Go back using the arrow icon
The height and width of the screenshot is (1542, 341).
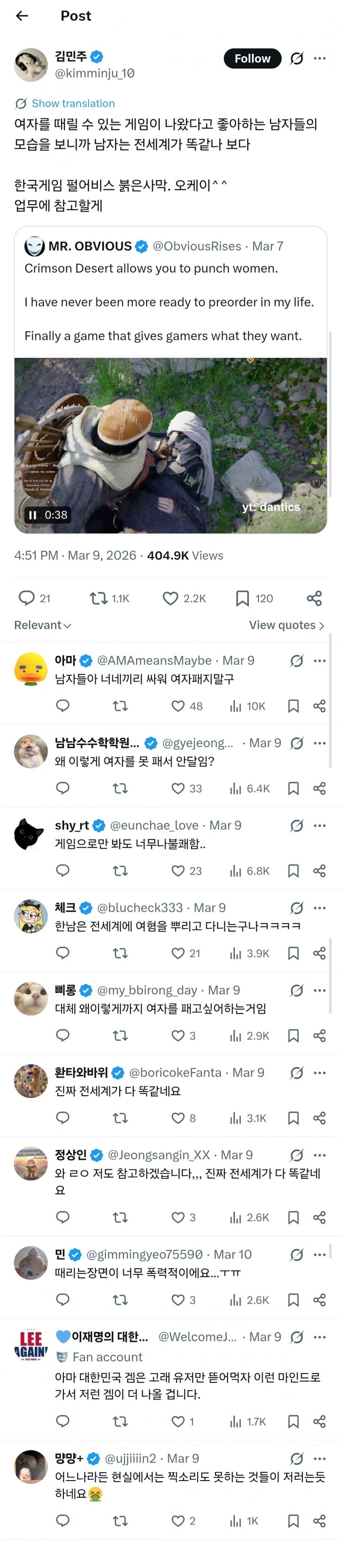[22, 16]
